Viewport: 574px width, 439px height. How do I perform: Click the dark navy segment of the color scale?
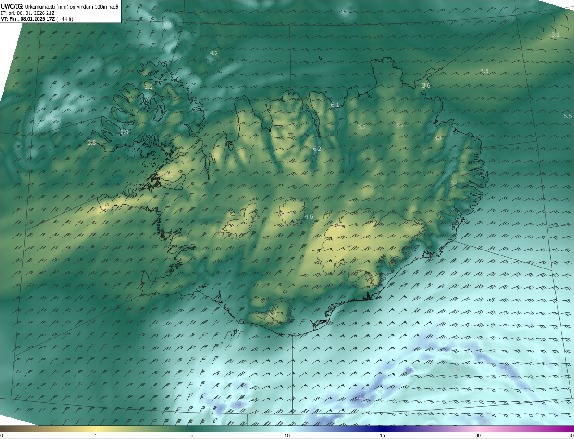point(383,429)
